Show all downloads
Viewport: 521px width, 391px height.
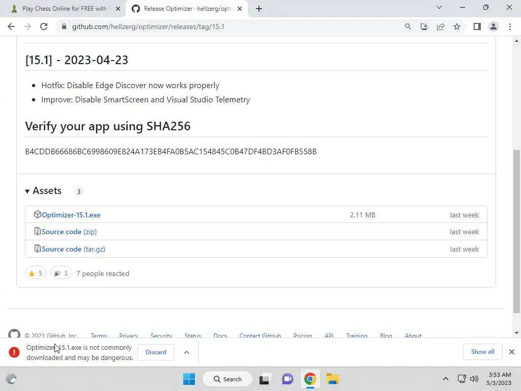coord(482,352)
